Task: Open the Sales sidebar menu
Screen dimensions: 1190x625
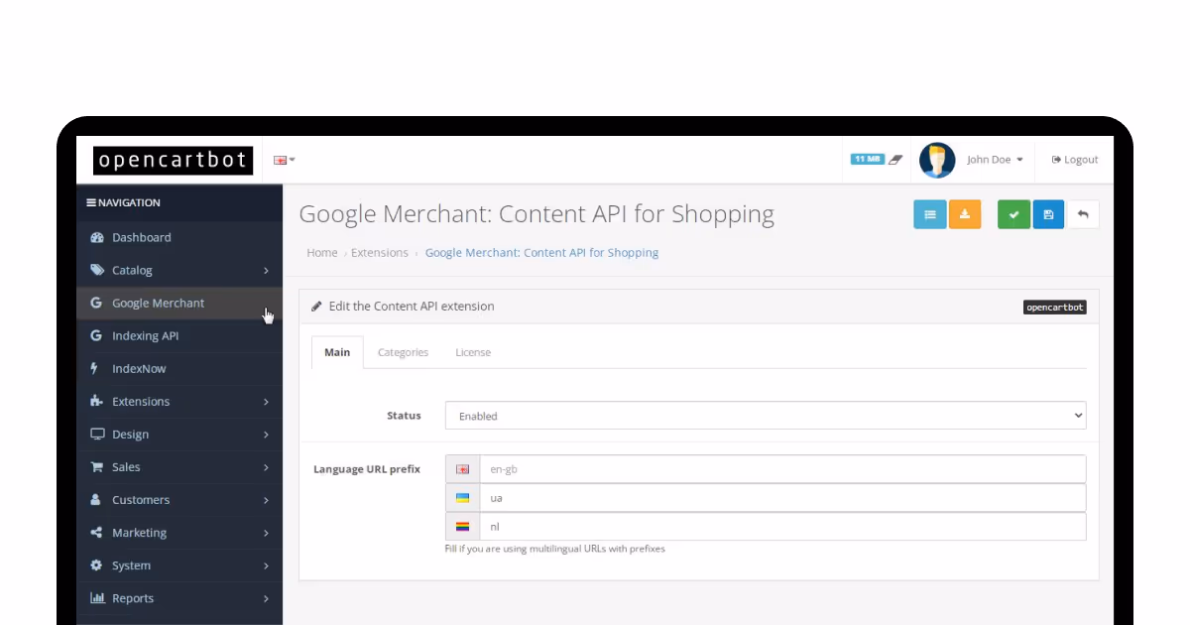Action: [x=179, y=466]
